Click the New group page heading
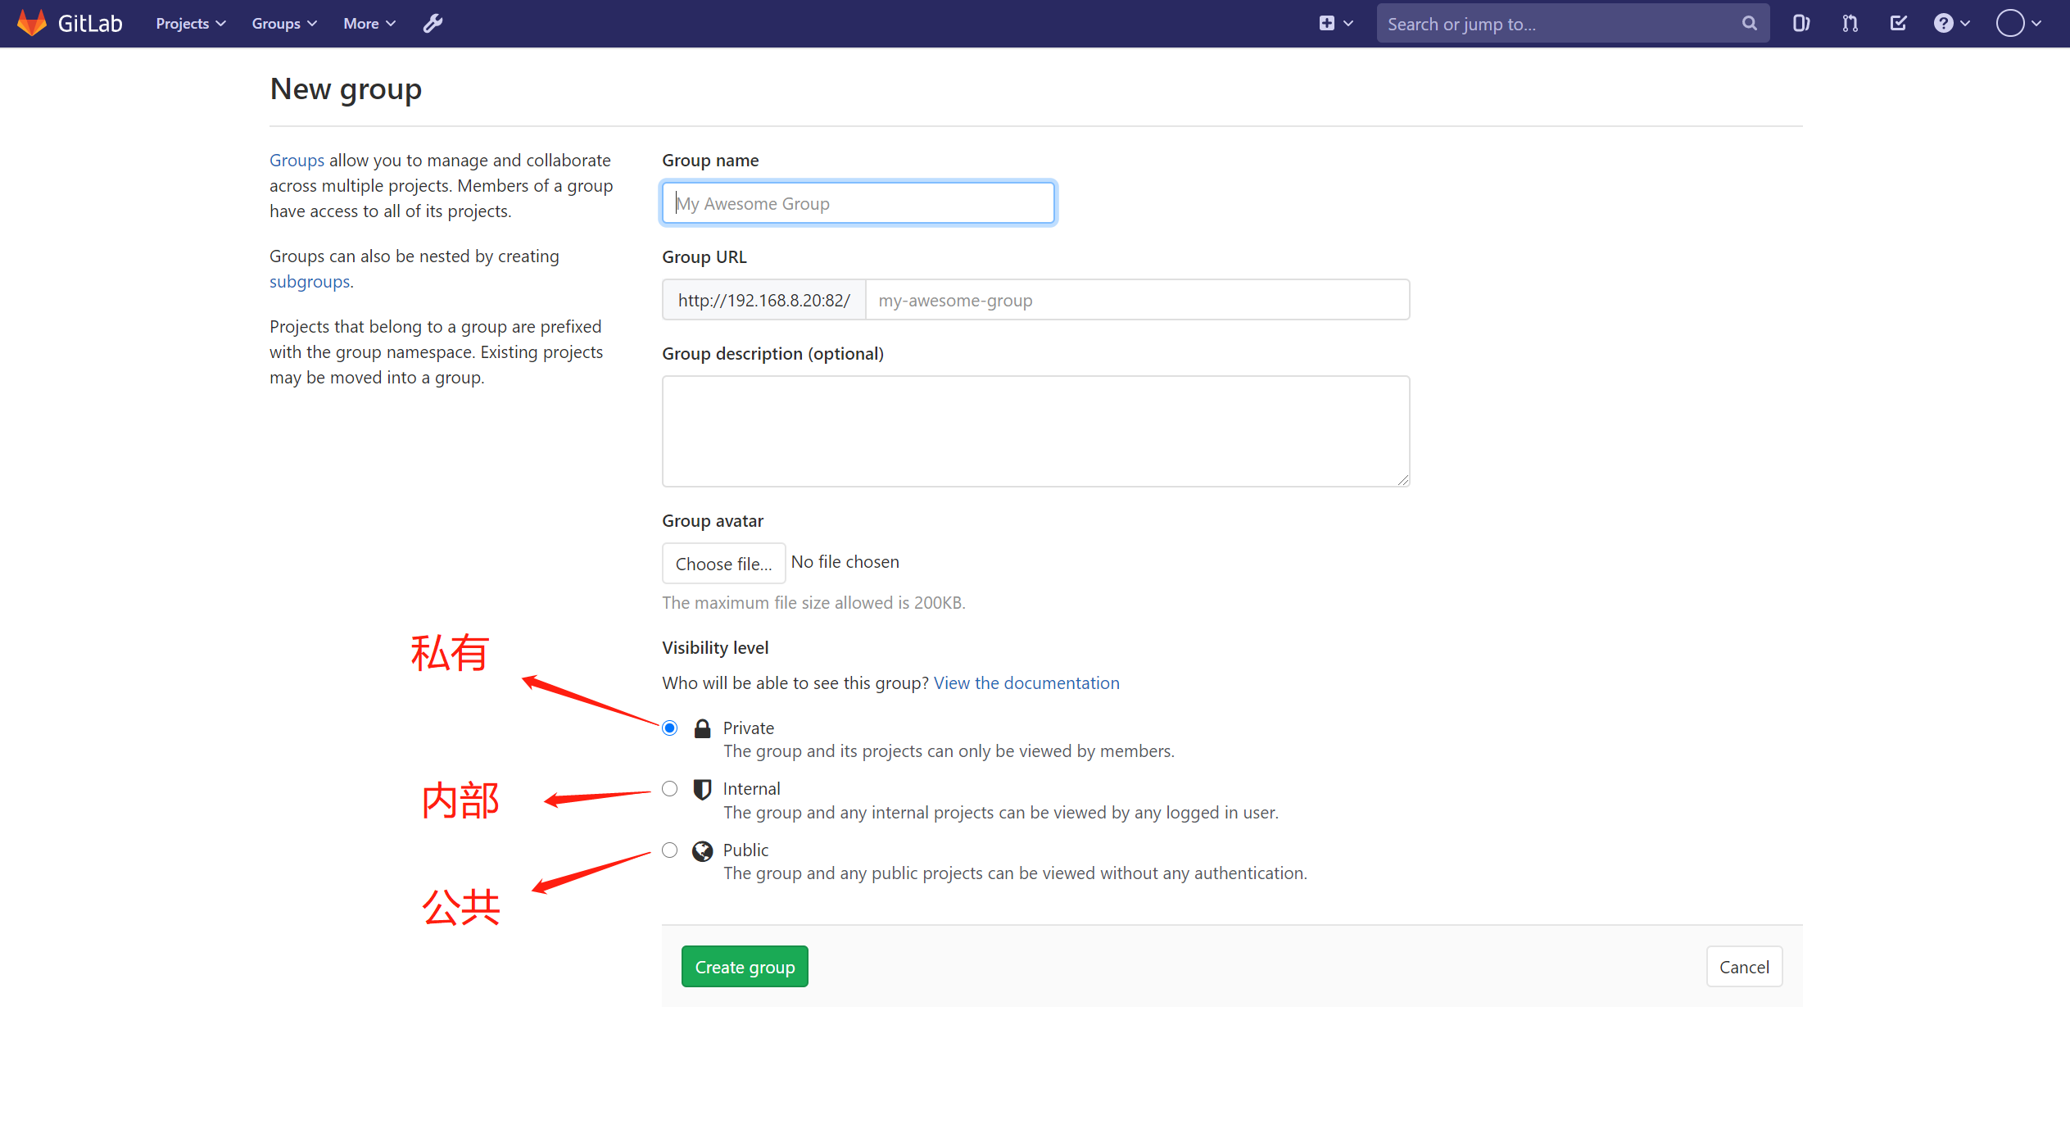 click(346, 88)
